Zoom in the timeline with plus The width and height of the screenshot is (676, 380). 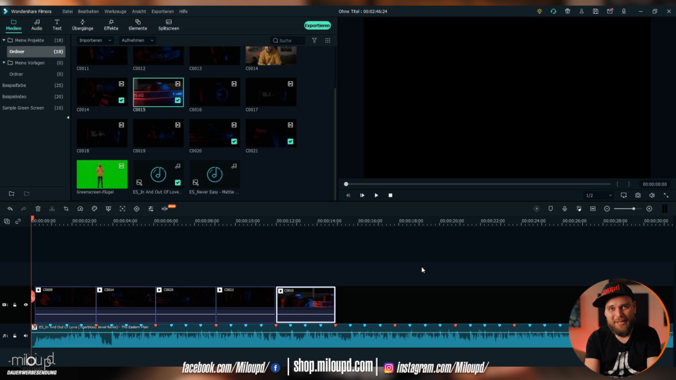click(650, 208)
